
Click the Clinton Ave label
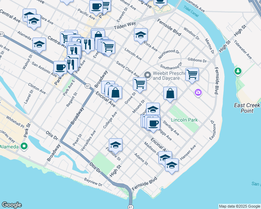coord(37,88)
